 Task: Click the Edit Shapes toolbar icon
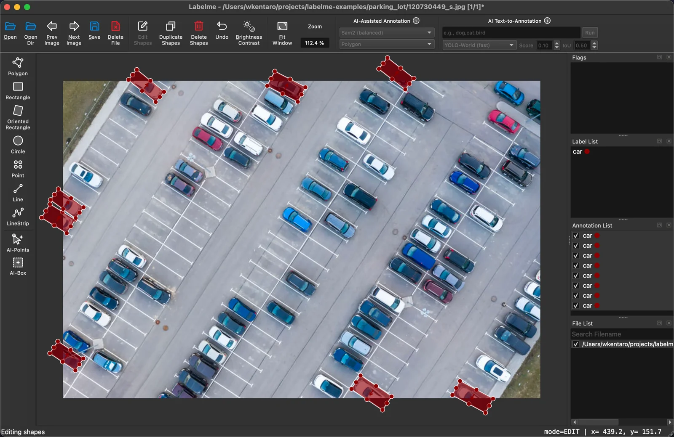pyautogui.click(x=143, y=26)
